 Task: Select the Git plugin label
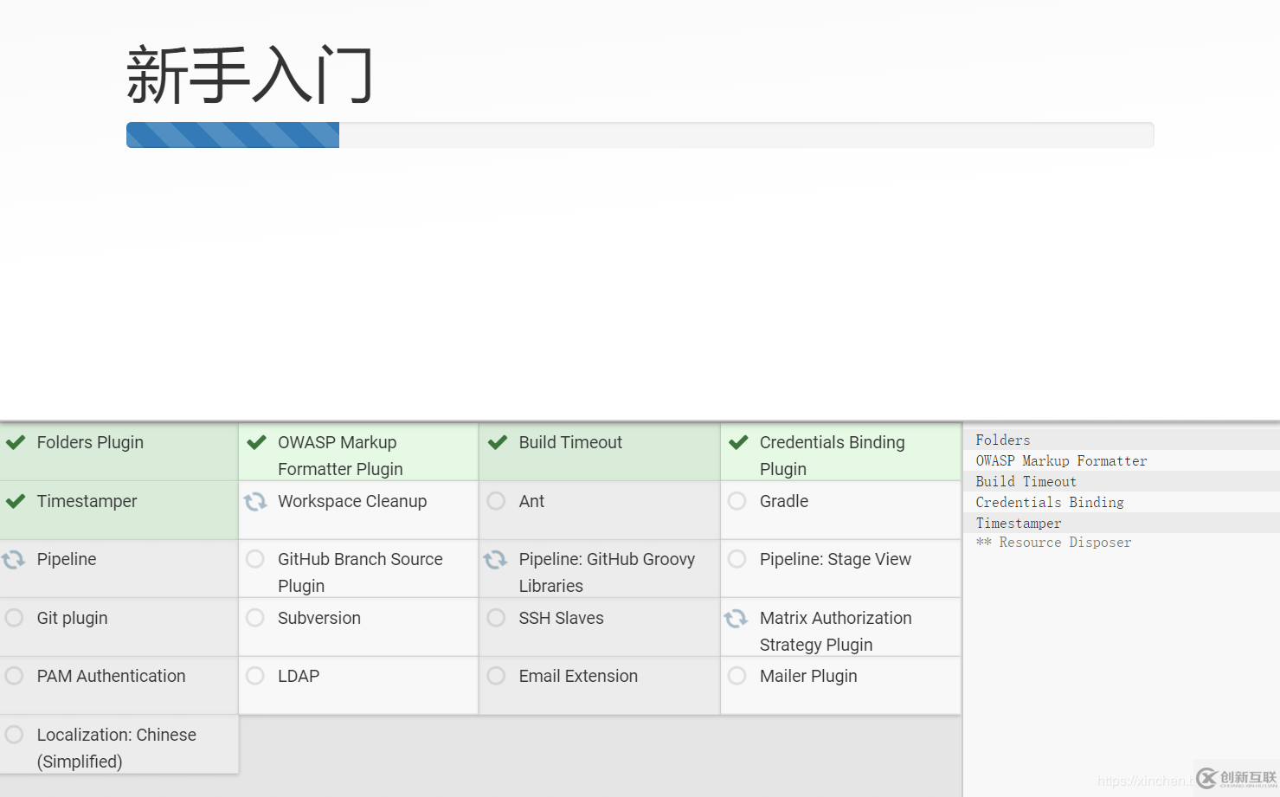coord(72,618)
